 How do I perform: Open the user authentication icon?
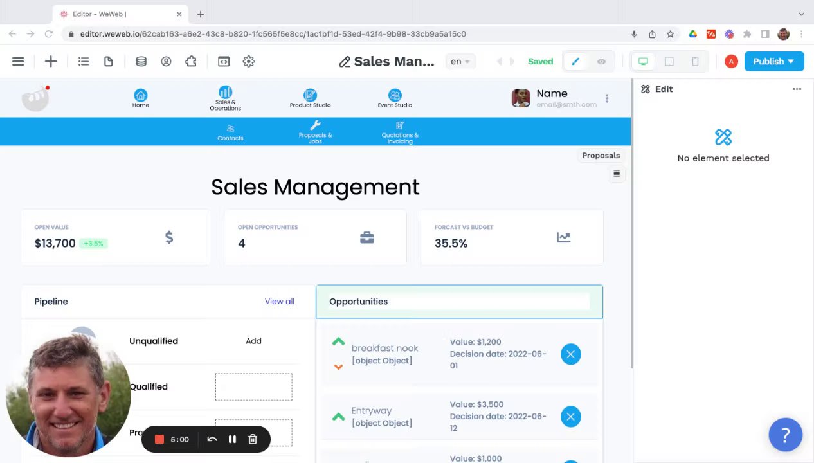[167, 62]
